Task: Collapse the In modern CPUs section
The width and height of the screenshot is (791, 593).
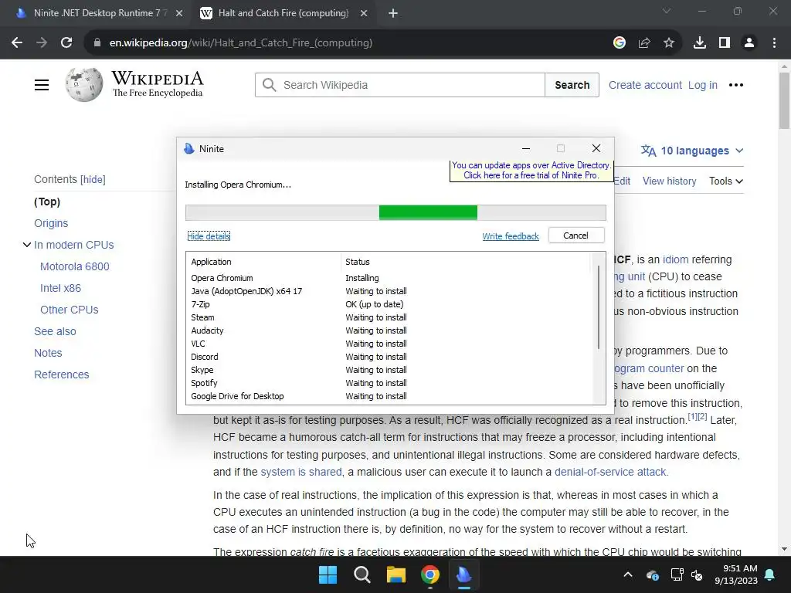Action: pos(27,245)
